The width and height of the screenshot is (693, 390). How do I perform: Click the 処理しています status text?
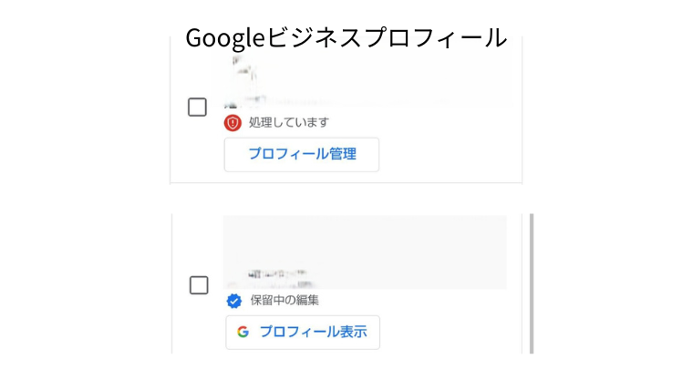289,122
